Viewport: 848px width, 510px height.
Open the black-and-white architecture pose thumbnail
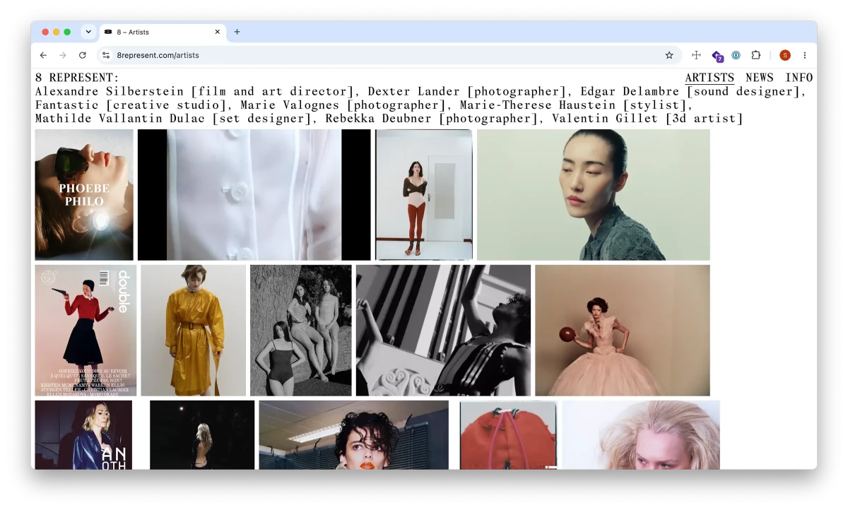click(x=443, y=331)
